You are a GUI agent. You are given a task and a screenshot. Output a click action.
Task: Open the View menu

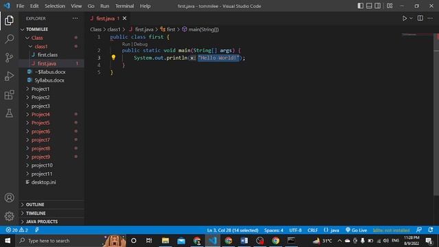click(76, 6)
